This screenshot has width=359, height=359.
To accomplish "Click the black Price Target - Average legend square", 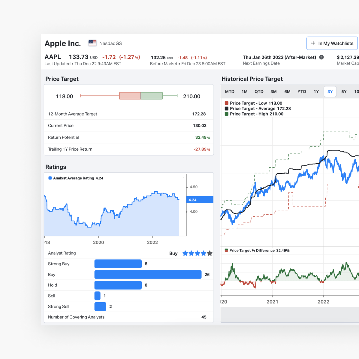I will point(226,108).
